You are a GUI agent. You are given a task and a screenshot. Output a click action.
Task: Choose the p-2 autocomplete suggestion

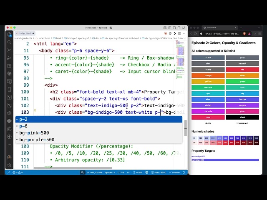pos(99,119)
